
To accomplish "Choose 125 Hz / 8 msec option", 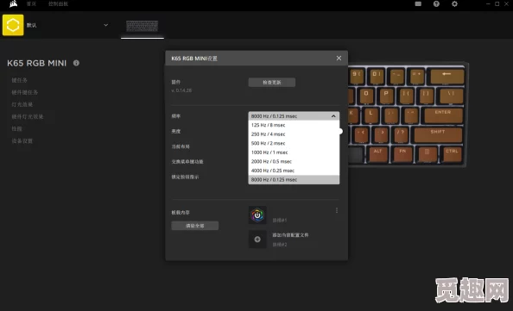I will tap(294, 125).
